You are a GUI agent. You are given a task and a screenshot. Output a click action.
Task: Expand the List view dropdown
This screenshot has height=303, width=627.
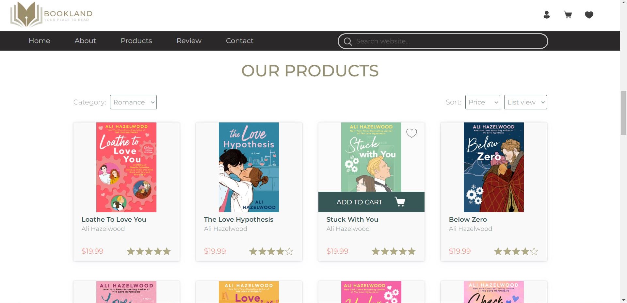[525, 102]
